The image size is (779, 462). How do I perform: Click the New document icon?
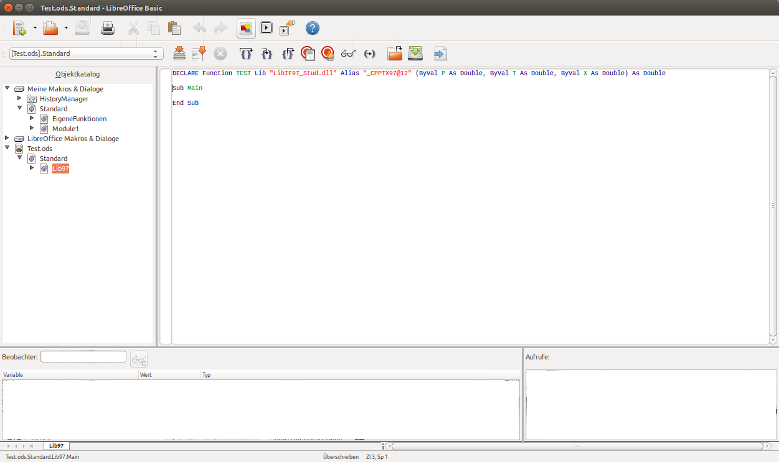pos(19,28)
